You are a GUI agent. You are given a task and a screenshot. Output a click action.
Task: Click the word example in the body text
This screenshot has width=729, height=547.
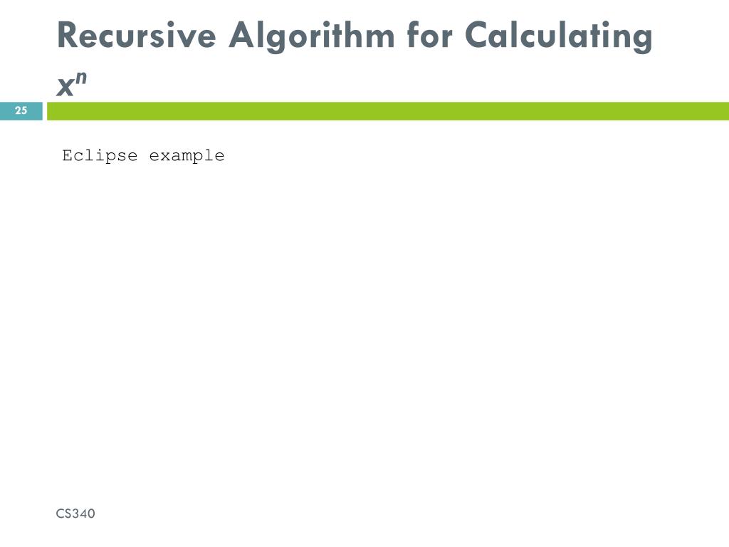pos(187,155)
